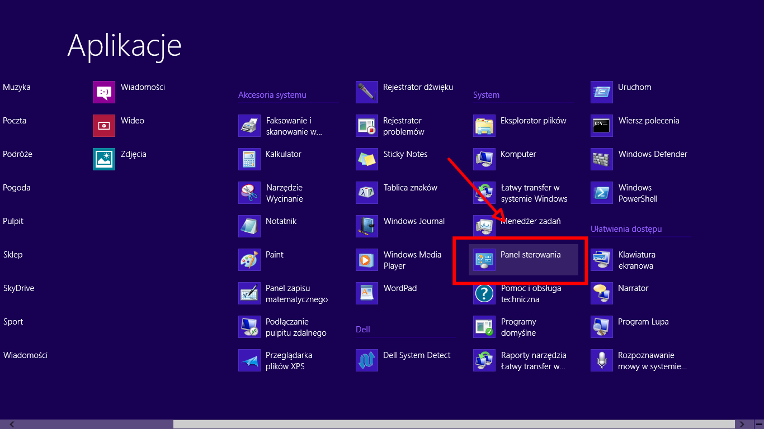Open Narzędzie Wycinanie scissors icon

249,193
